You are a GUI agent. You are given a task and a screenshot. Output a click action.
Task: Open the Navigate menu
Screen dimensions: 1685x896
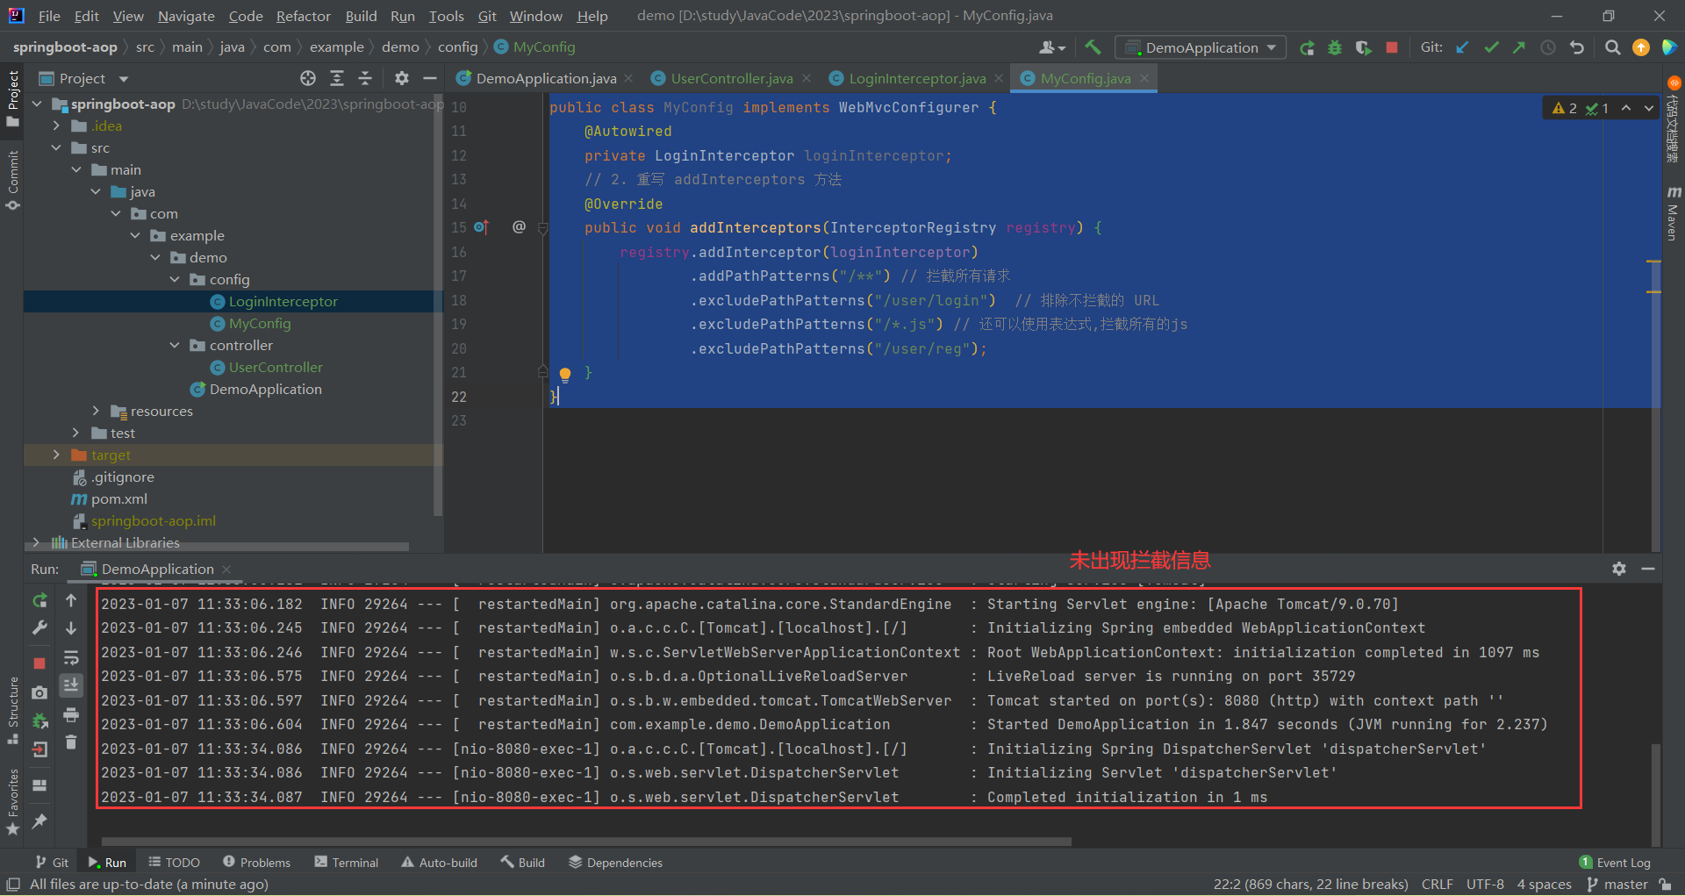(x=186, y=16)
